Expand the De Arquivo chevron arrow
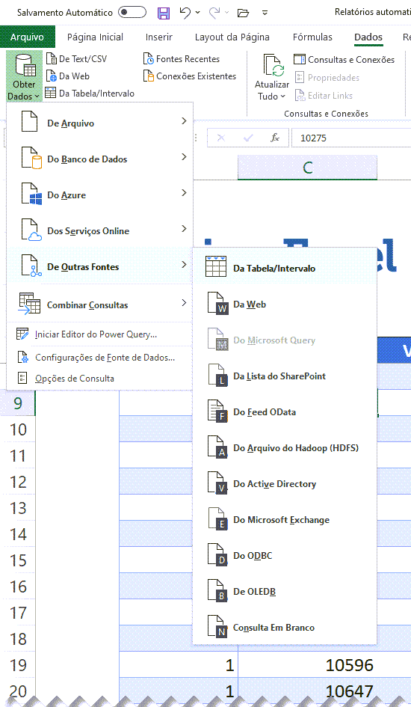The image size is (411, 707). 184,121
